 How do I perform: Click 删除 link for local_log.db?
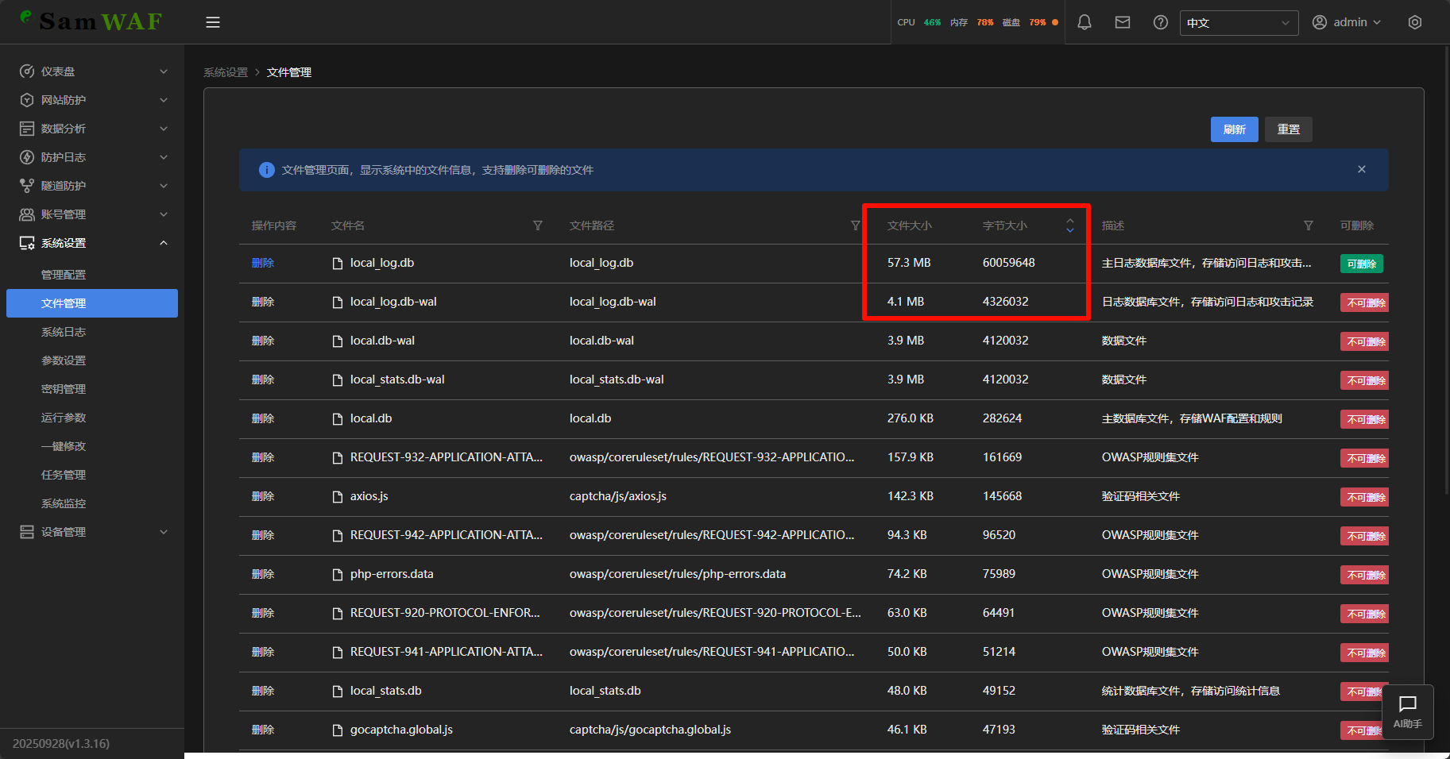[263, 263]
